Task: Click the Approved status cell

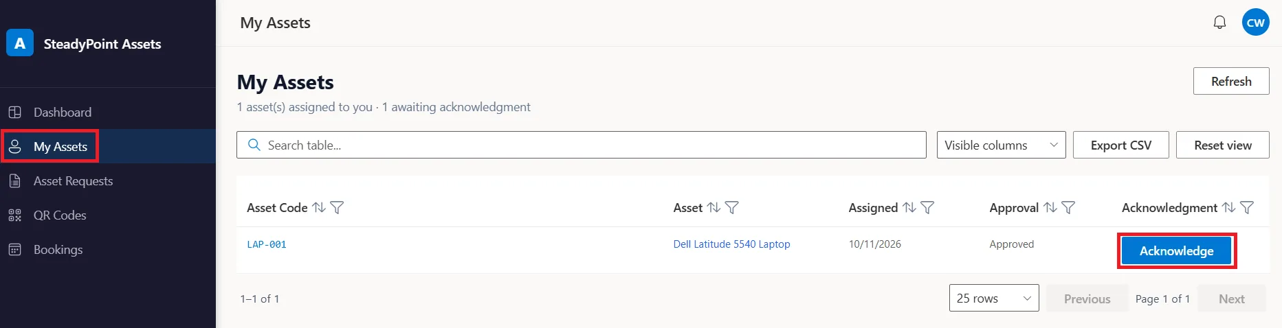Action: (x=1011, y=244)
